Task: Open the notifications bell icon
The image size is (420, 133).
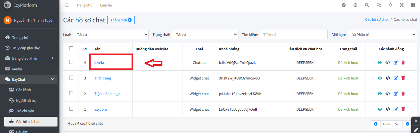Action: click(x=390, y=5)
